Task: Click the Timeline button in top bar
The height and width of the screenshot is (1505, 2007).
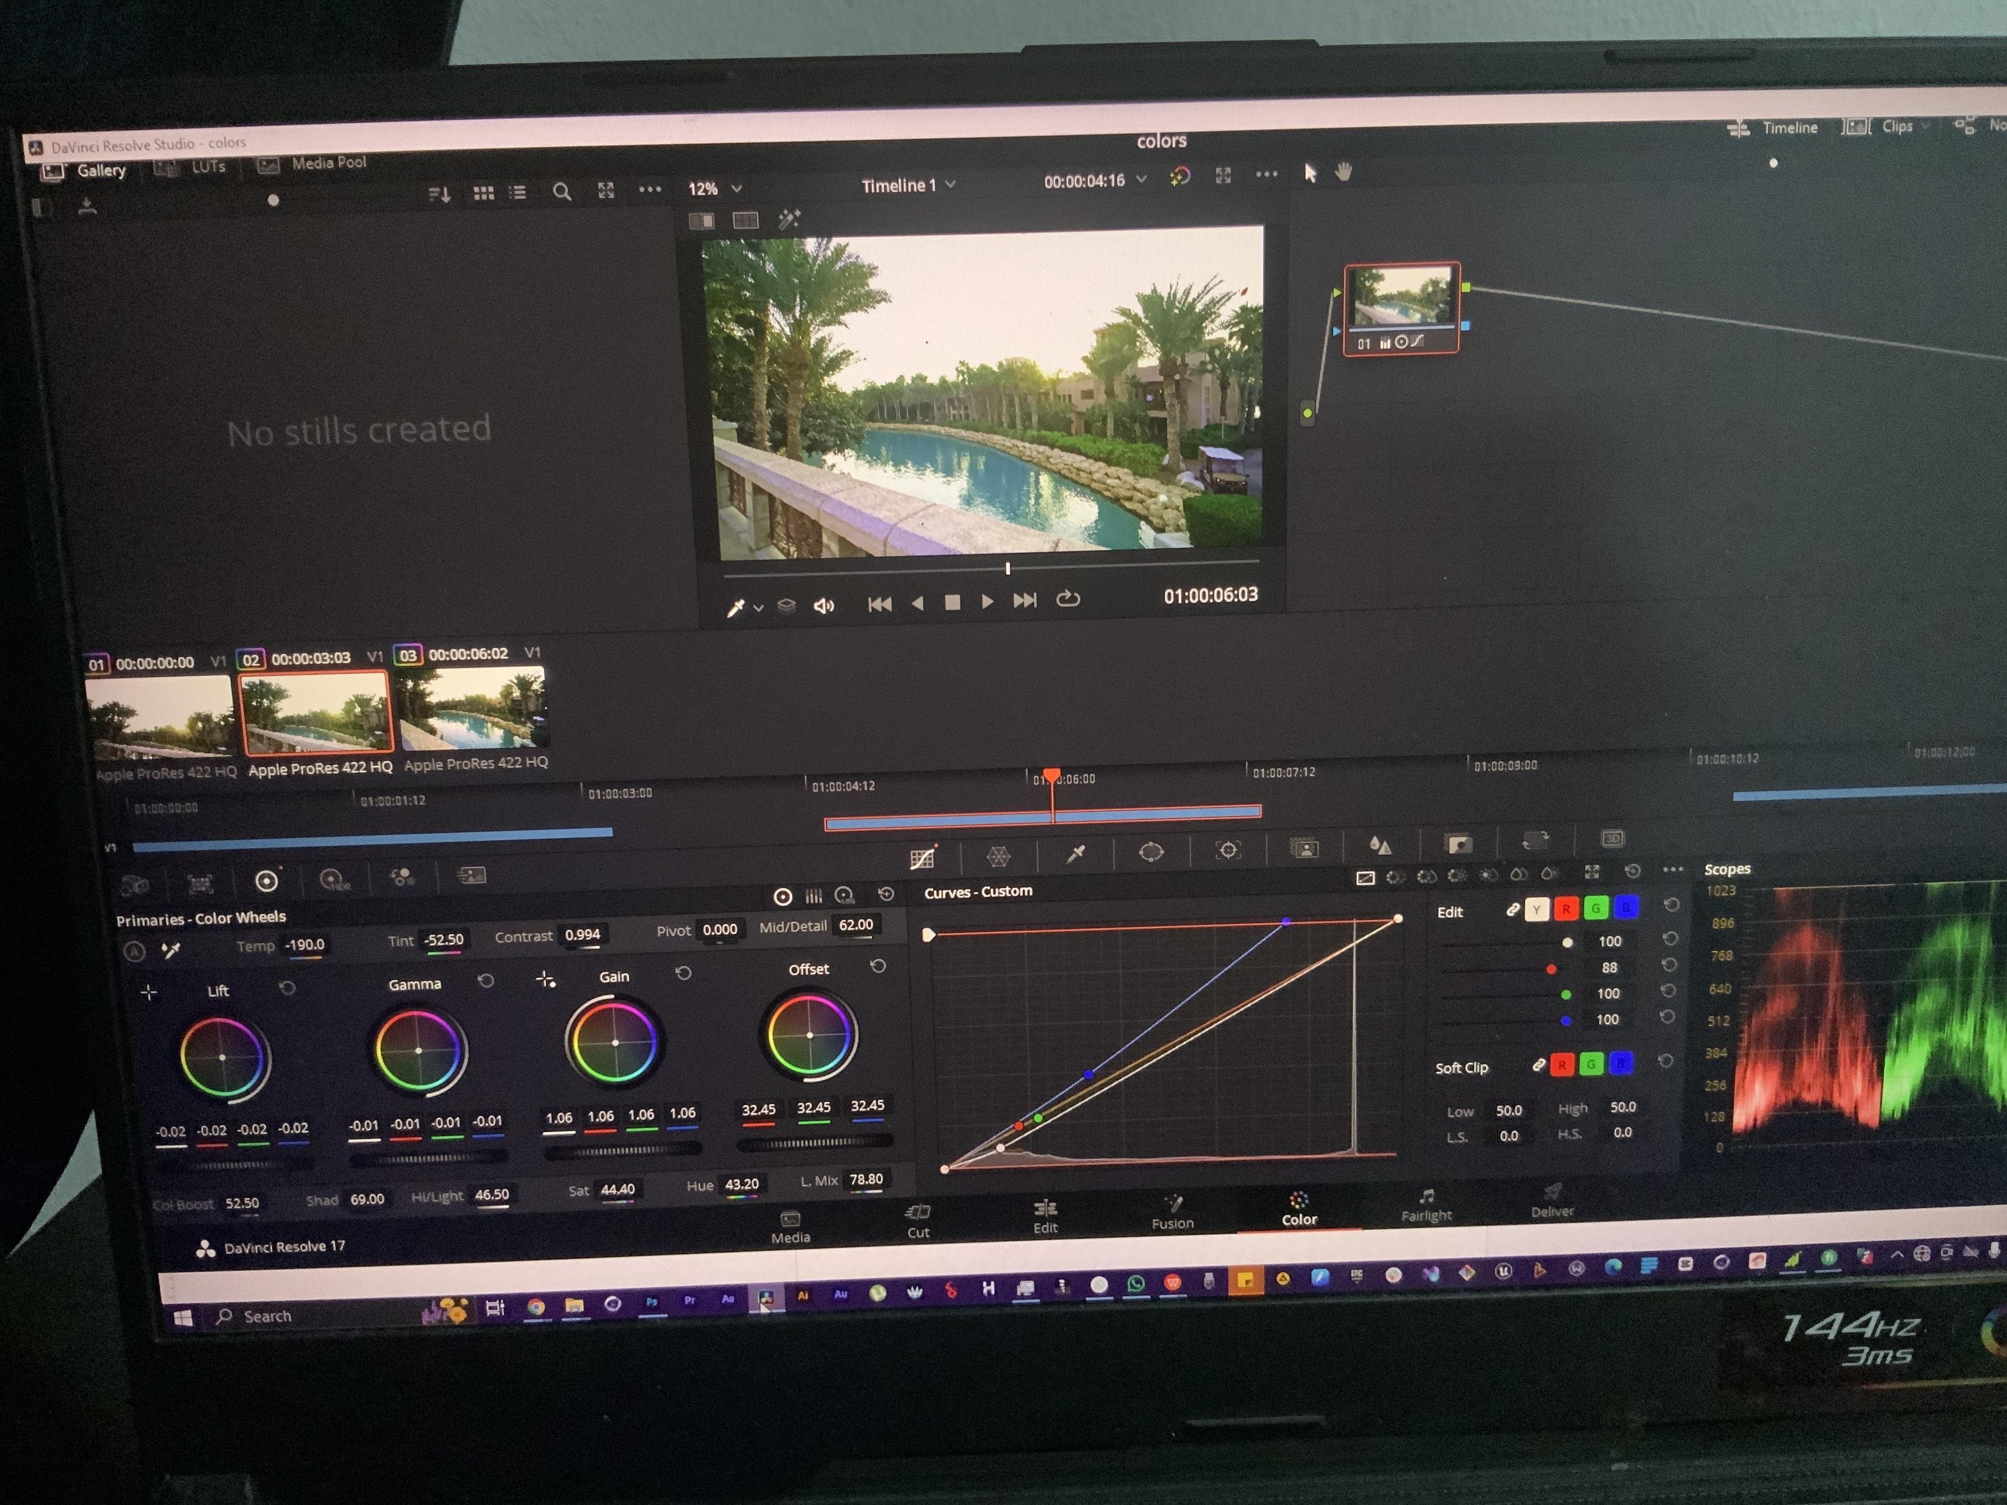Action: click(1773, 128)
